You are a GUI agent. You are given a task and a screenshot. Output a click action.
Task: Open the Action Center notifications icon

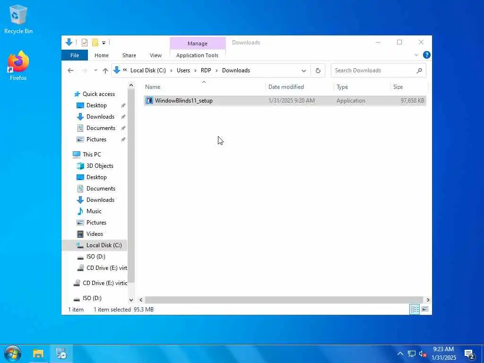(x=469, y=354)
